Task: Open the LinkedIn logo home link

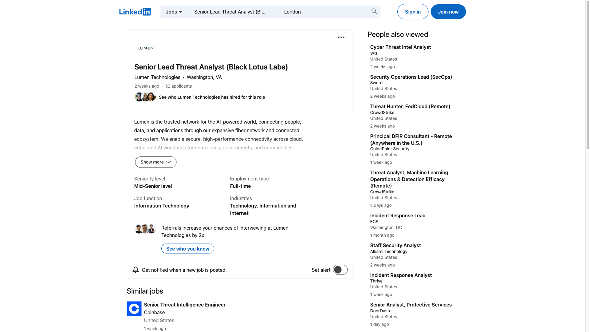Action: tap(135, 12)
